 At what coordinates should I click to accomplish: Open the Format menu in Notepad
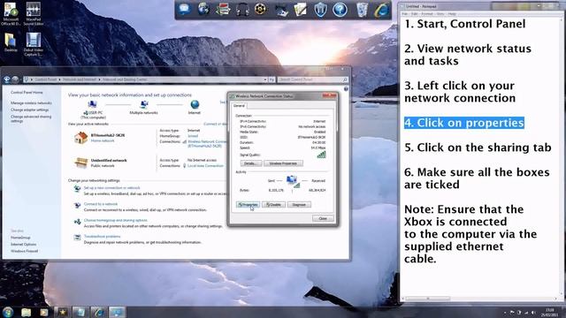pyautogui.click(x=427, y=14)
